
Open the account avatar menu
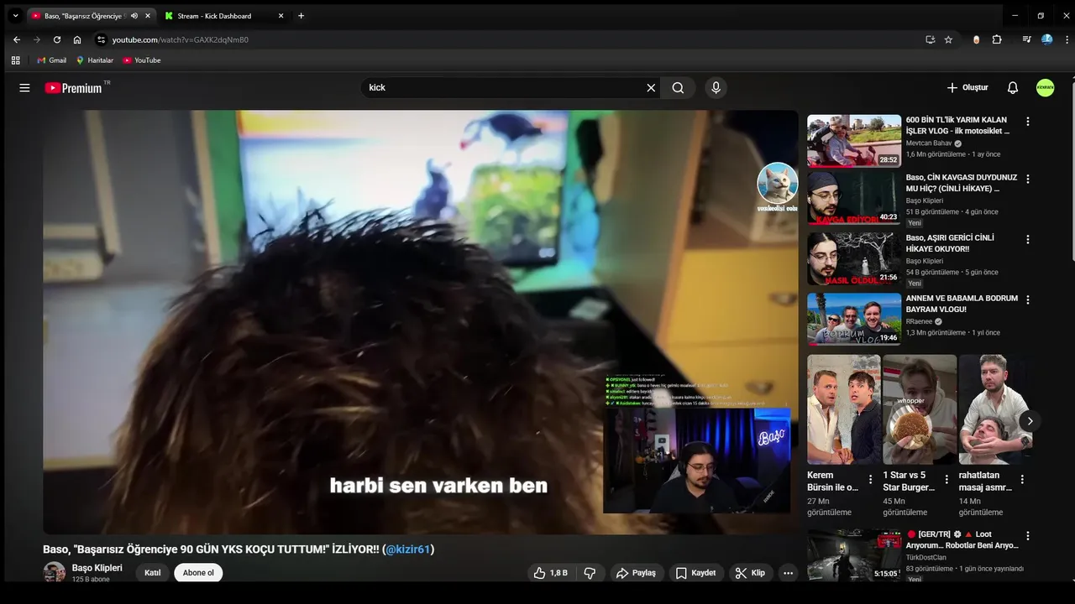click(1045, 88)
